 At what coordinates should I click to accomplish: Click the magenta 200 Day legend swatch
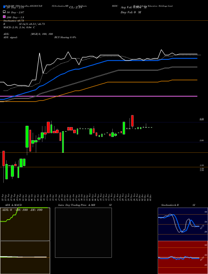pos(5,17)
